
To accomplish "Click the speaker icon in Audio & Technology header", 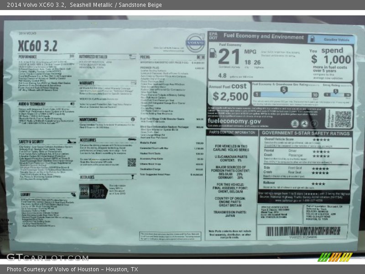I will tap(73, 104).
